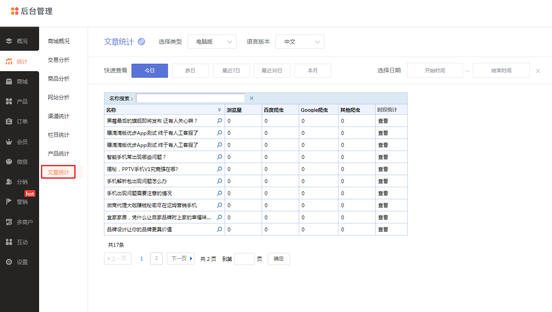Click the 结束时间 date field
The image size is (552, 312).
(501, 71)
